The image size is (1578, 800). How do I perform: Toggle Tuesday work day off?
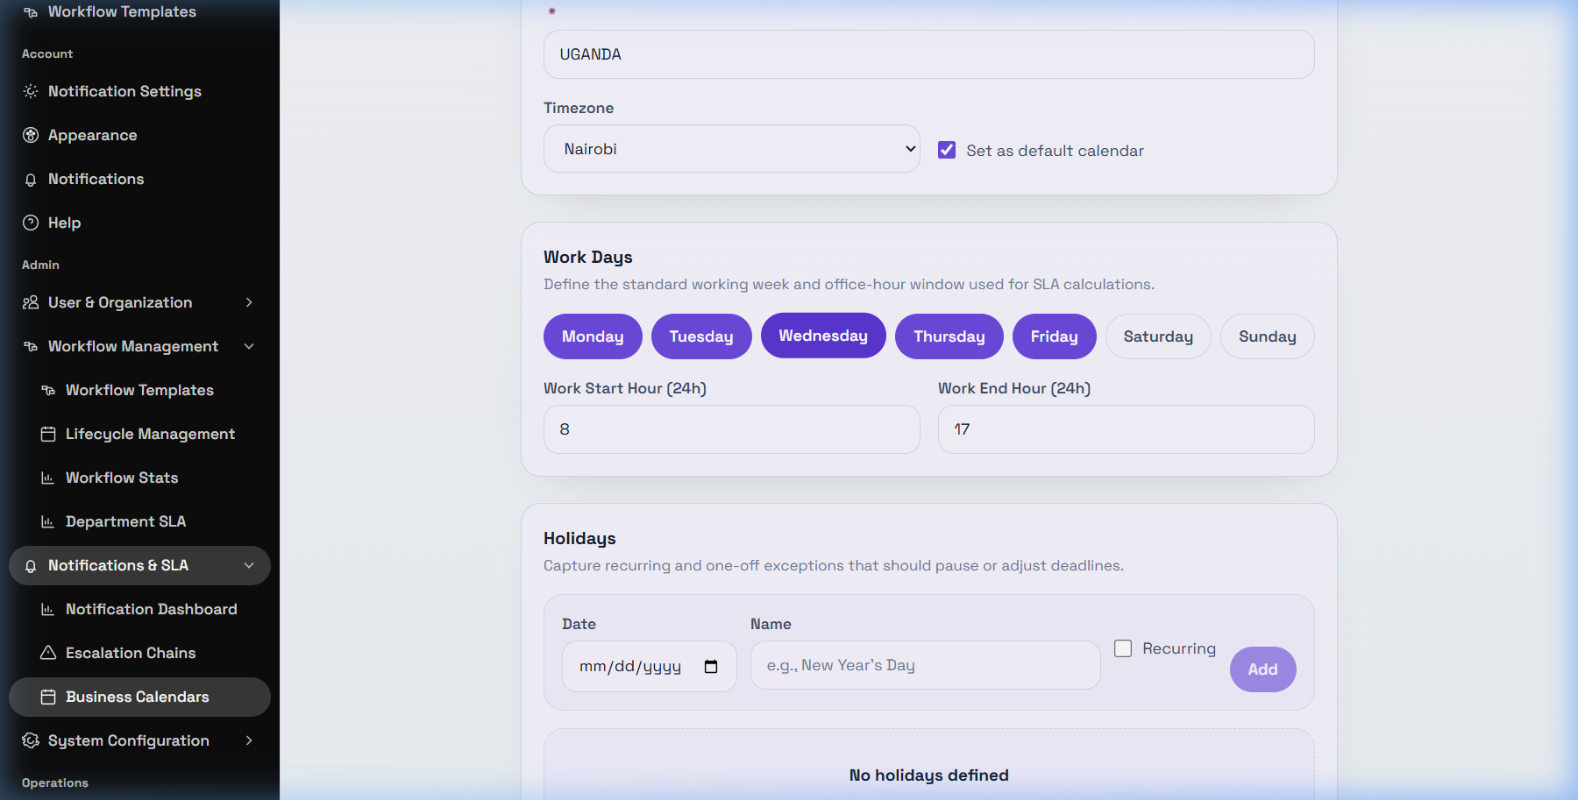701,336
